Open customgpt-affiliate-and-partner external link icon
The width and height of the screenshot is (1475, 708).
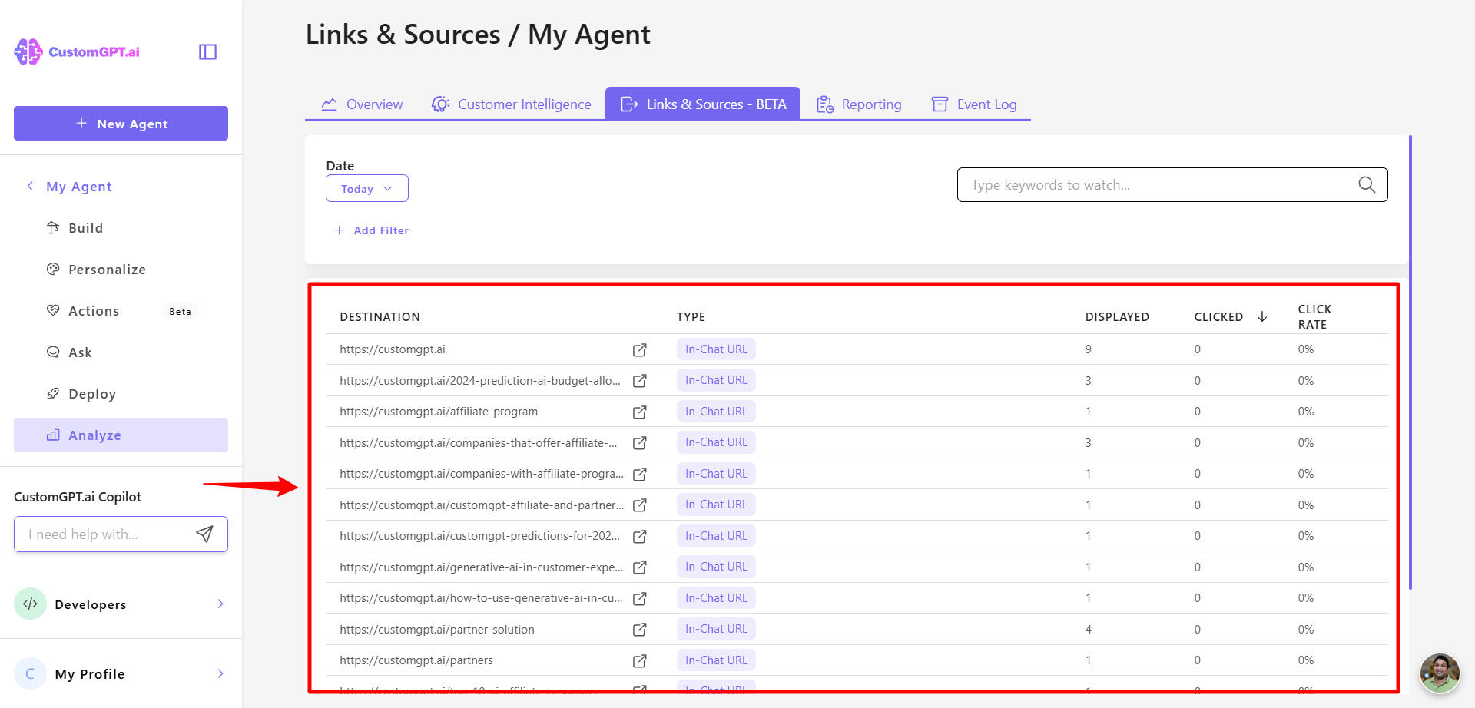[x=639, y=505]
